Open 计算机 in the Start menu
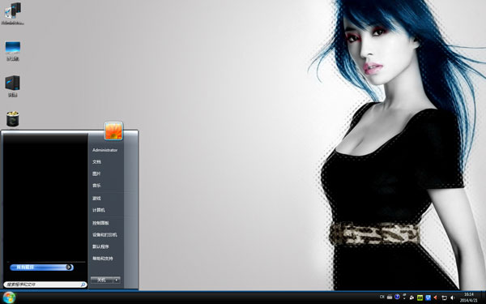The height and width of the screenshot is (304, 486). pyautogui.click(x=99, y=210)
